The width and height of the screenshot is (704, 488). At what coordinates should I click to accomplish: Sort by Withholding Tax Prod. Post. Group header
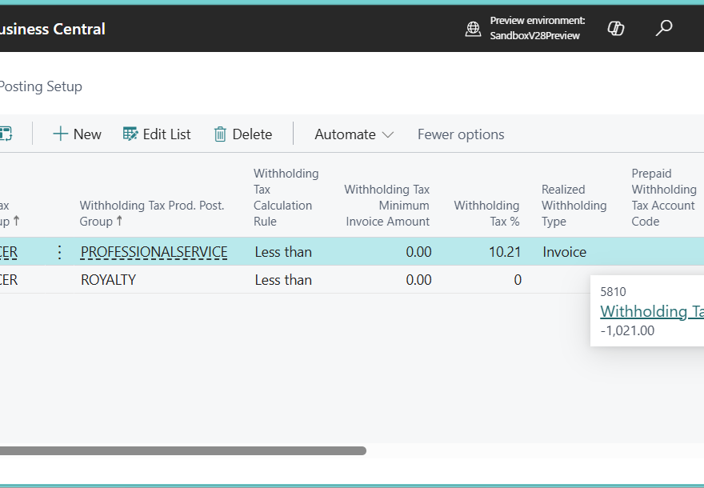[152, 213]
